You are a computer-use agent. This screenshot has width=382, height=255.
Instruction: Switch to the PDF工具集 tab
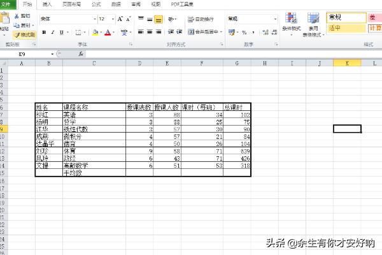click(x=182, y=4)
